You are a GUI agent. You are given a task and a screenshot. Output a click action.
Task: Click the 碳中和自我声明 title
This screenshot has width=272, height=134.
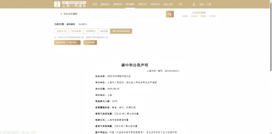click(x=134, y=65)
